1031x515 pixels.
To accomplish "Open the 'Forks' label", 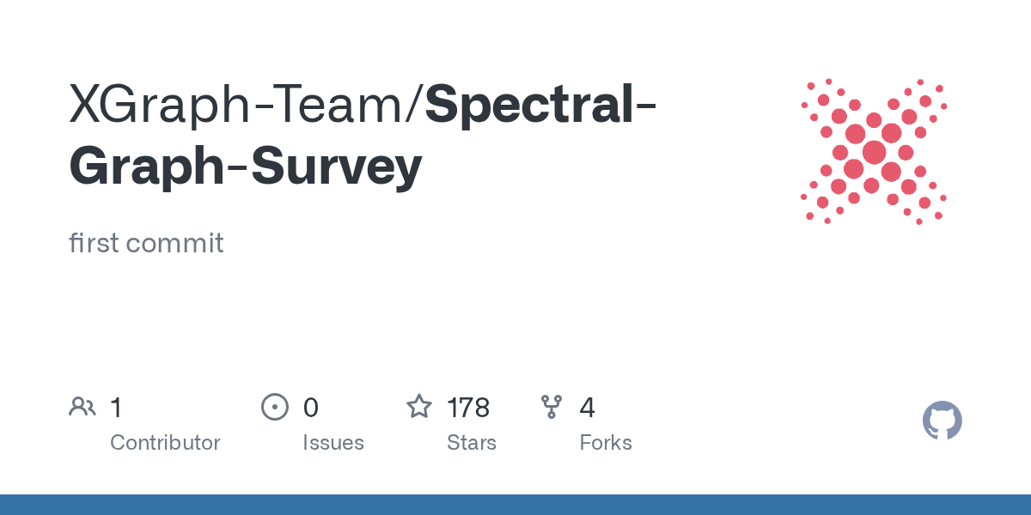I will pyautogui.click(x=606, y=443).
